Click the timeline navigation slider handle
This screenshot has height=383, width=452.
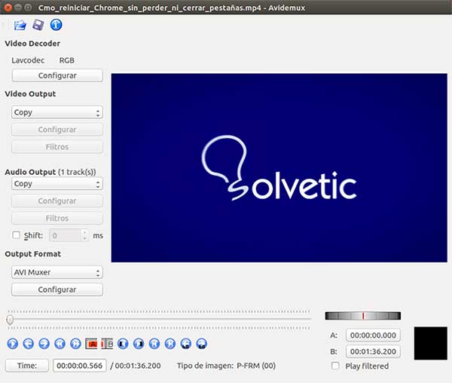[x=10, y=320]
